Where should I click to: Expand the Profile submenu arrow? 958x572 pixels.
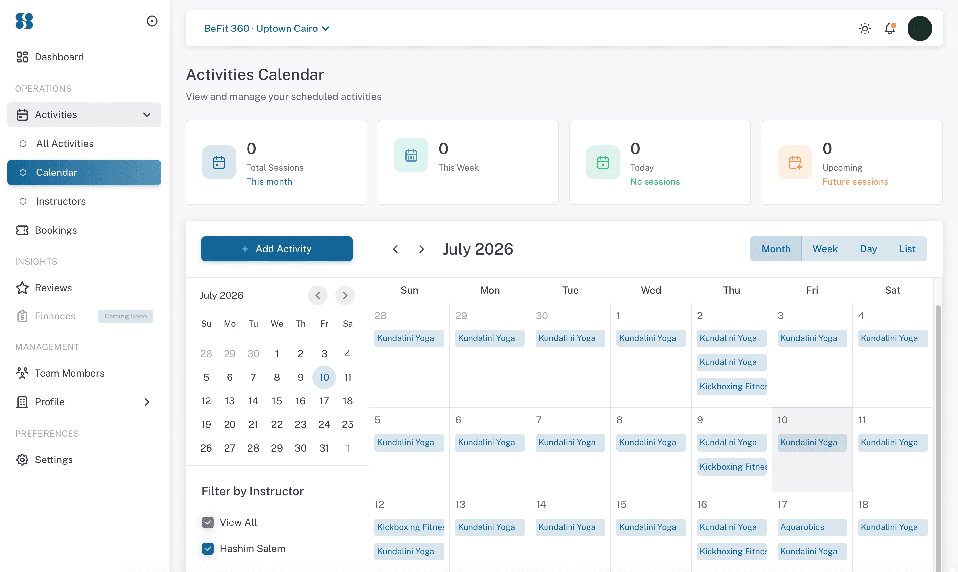click(147, 402)
